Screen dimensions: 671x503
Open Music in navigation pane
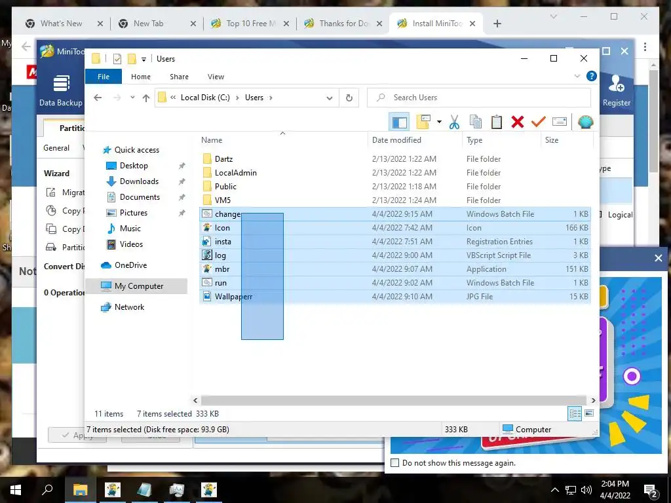[x=130, y=229]
